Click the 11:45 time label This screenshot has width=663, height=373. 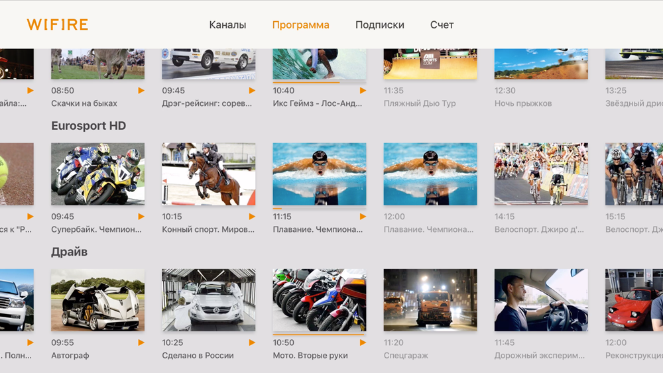coord(505,343)
